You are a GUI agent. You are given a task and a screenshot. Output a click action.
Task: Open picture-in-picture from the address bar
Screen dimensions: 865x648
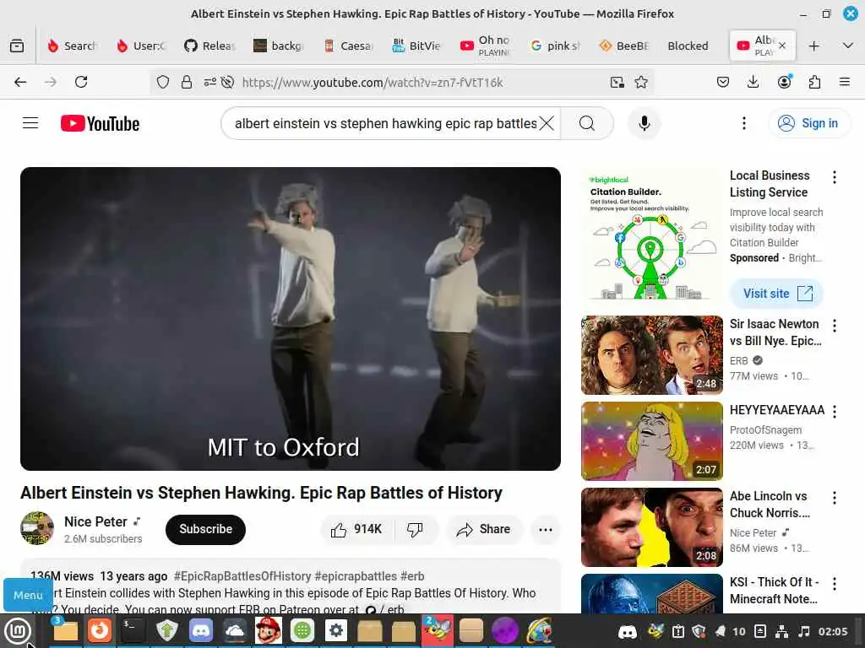617,82
